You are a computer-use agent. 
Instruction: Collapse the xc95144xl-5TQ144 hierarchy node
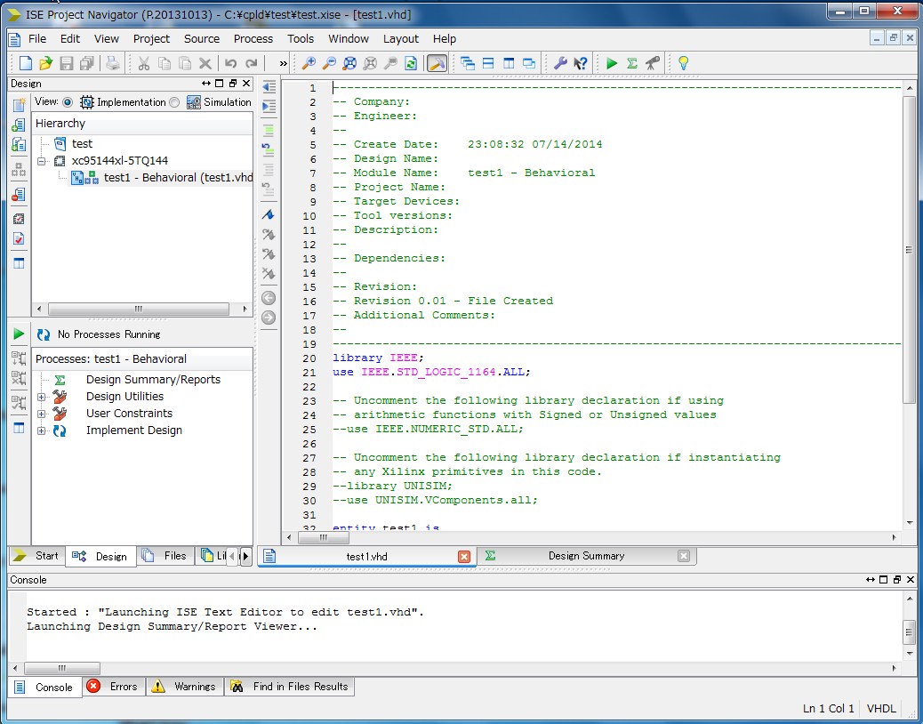click(41, 161)
